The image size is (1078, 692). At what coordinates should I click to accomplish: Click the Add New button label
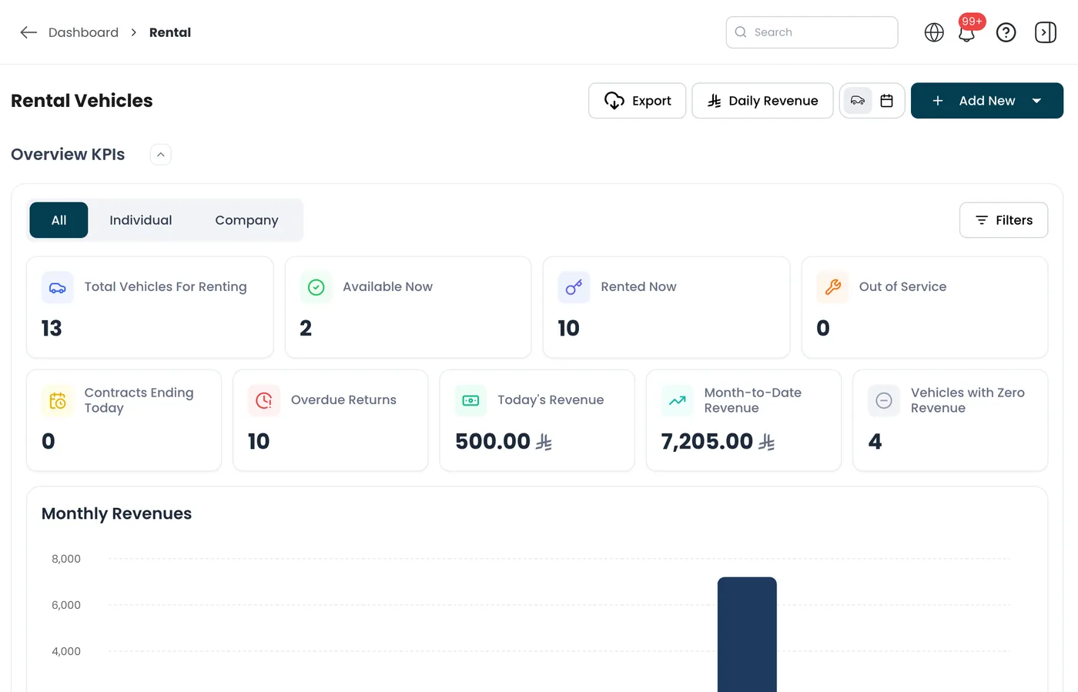(x=987, y=101)
